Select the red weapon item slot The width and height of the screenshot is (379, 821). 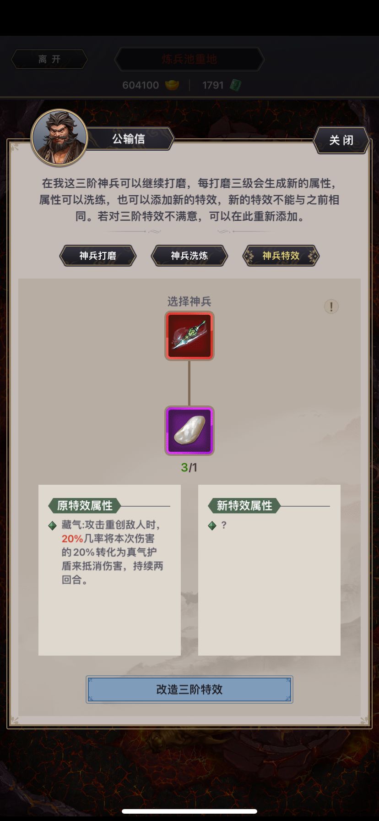pos(189,336)
